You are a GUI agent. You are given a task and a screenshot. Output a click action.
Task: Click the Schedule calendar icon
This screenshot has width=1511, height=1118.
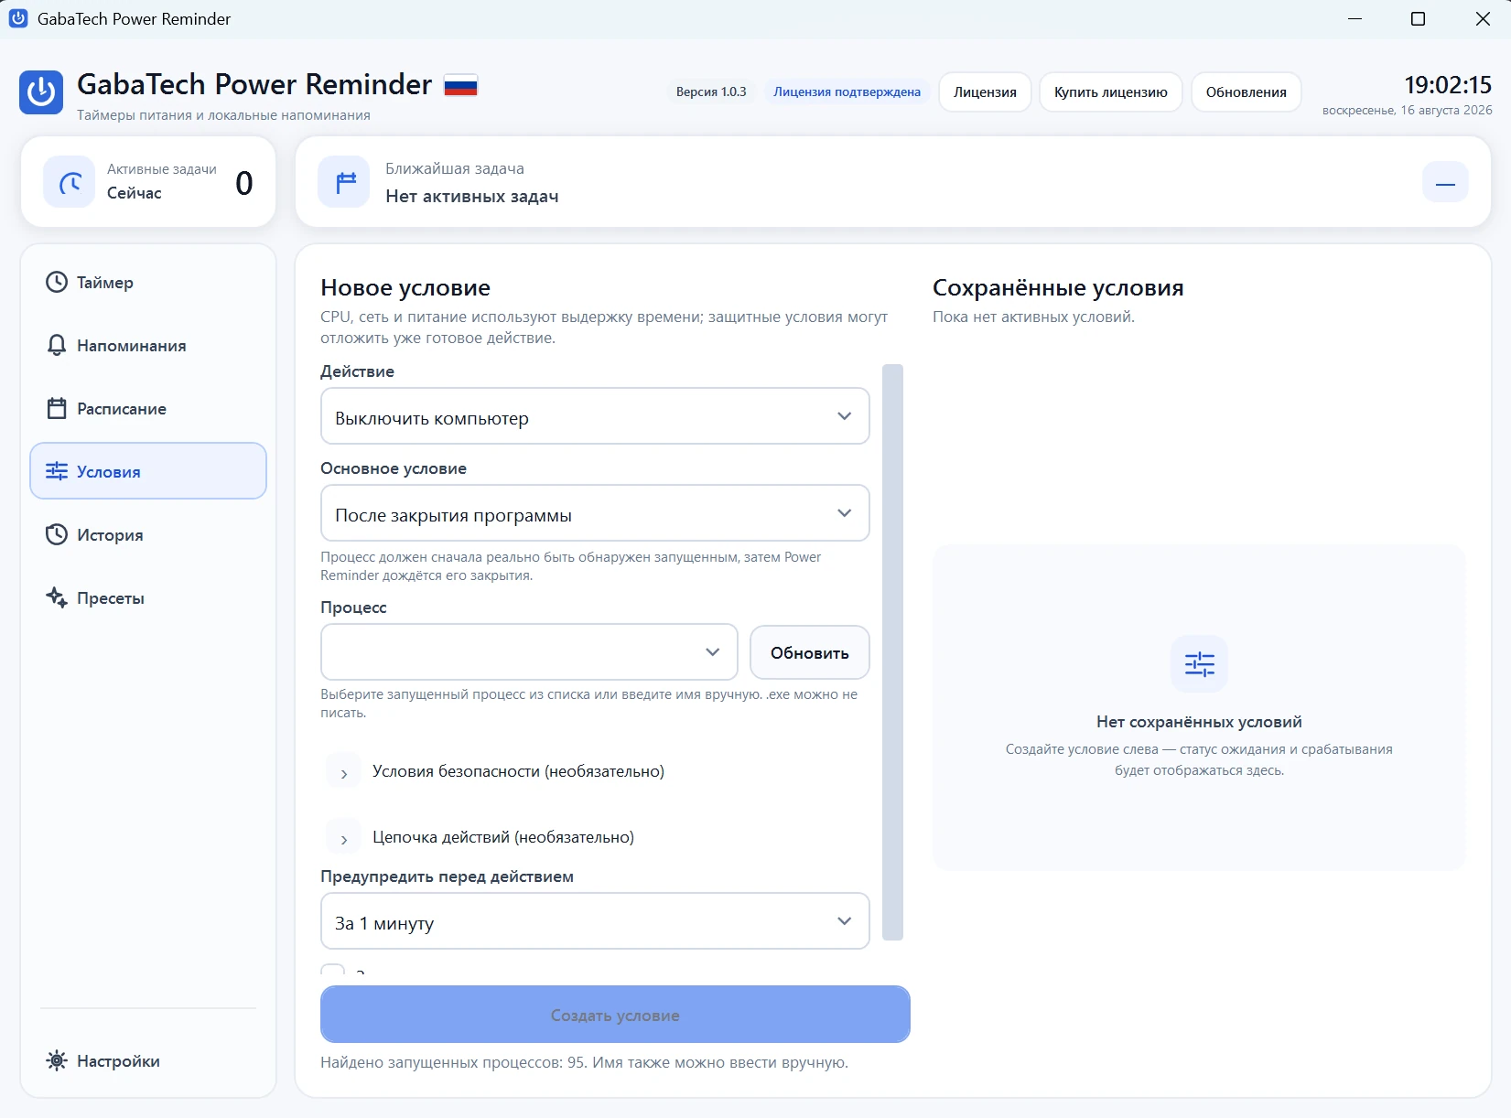(57, 408)
